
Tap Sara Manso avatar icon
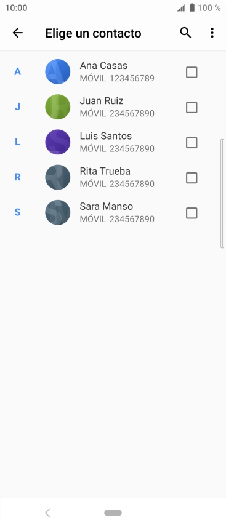click(x=58, y=212)
